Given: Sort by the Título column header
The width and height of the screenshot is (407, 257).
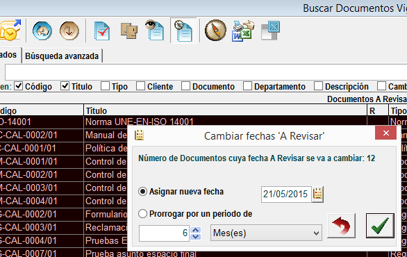Looking at the screenshot, I should click(225, 110).
